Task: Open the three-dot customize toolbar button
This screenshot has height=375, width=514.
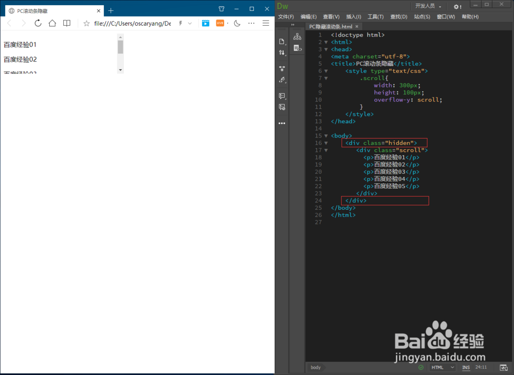Action: click(x=282, y=123)
